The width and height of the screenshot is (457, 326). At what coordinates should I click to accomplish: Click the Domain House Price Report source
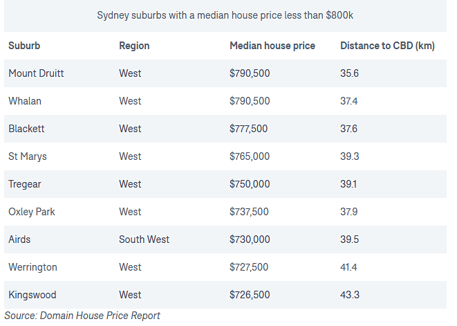pos(100,316)
